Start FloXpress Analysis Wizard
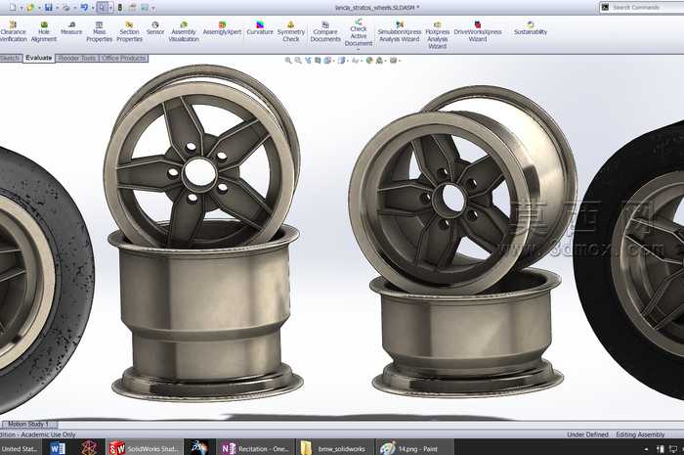Image resolution: width=684 pixels, height=455 pixels. click(438, 35)
